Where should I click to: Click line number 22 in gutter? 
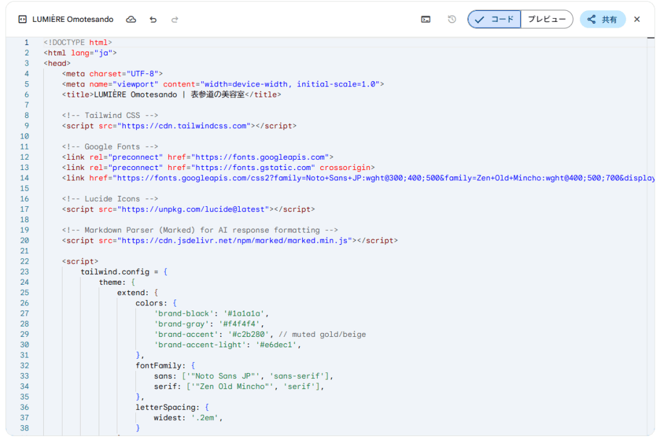(24, 262)
